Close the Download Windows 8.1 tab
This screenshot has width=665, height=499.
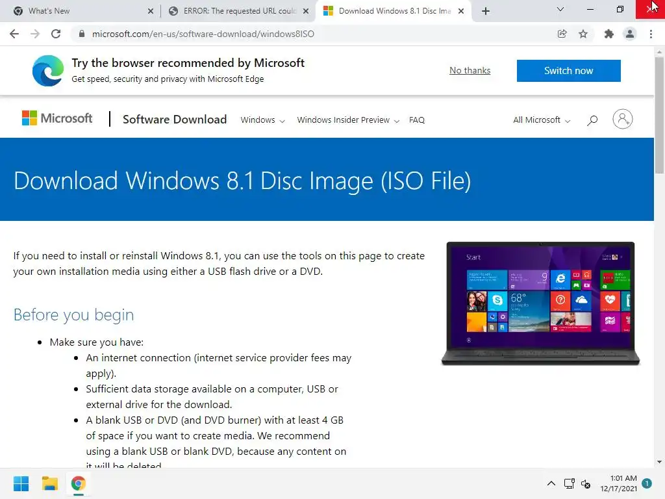click(461, 11)
